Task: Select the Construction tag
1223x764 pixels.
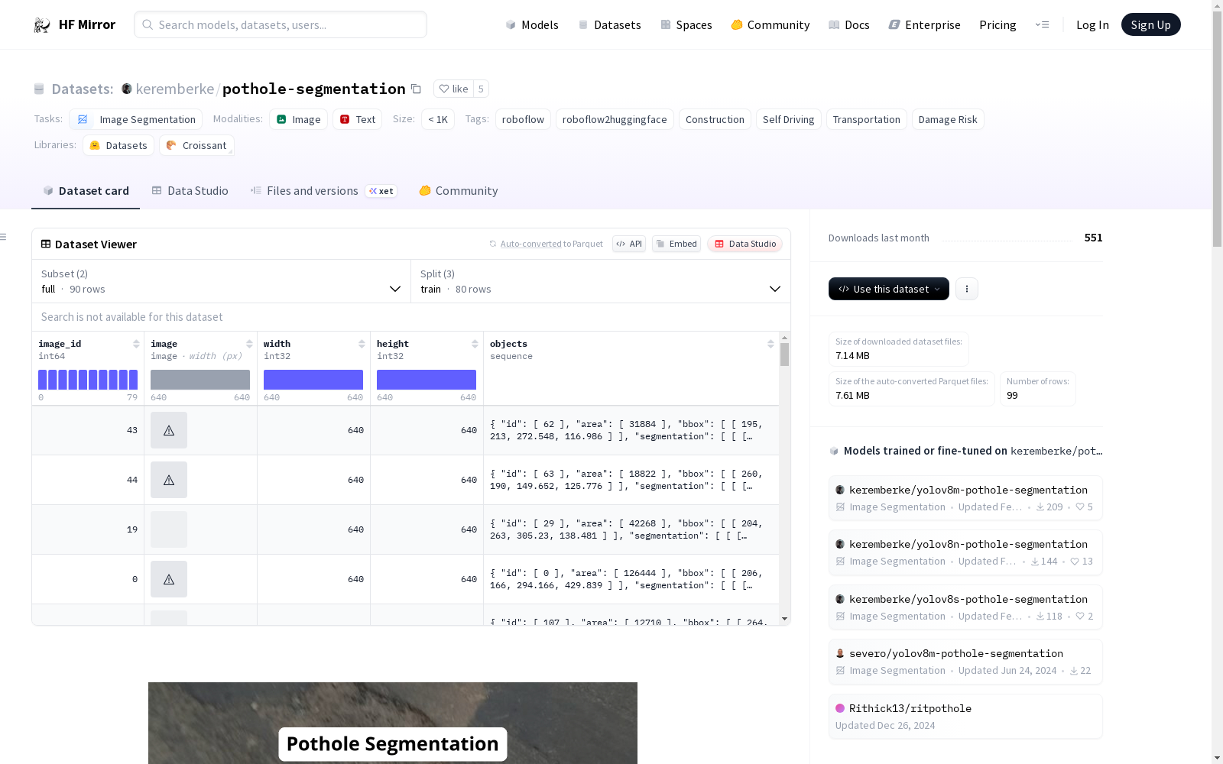Action: 715,119
